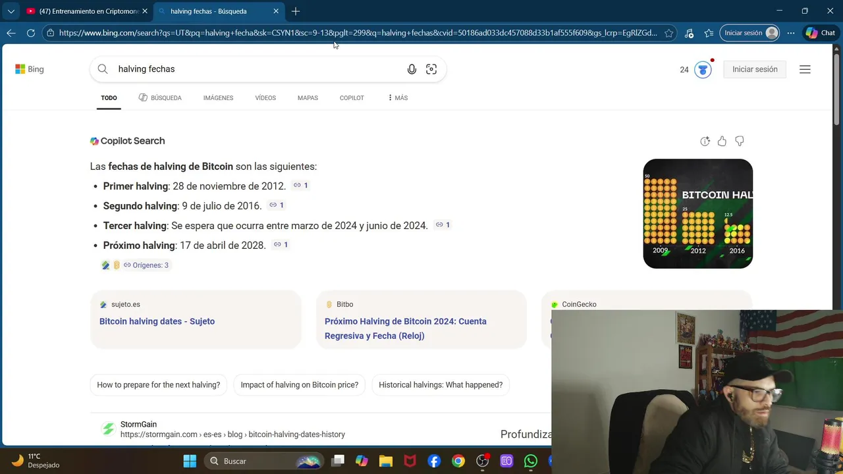Screen dimensions: 843x474
Task: Open visual search camera icon
Action: click(x=431, y=69)
